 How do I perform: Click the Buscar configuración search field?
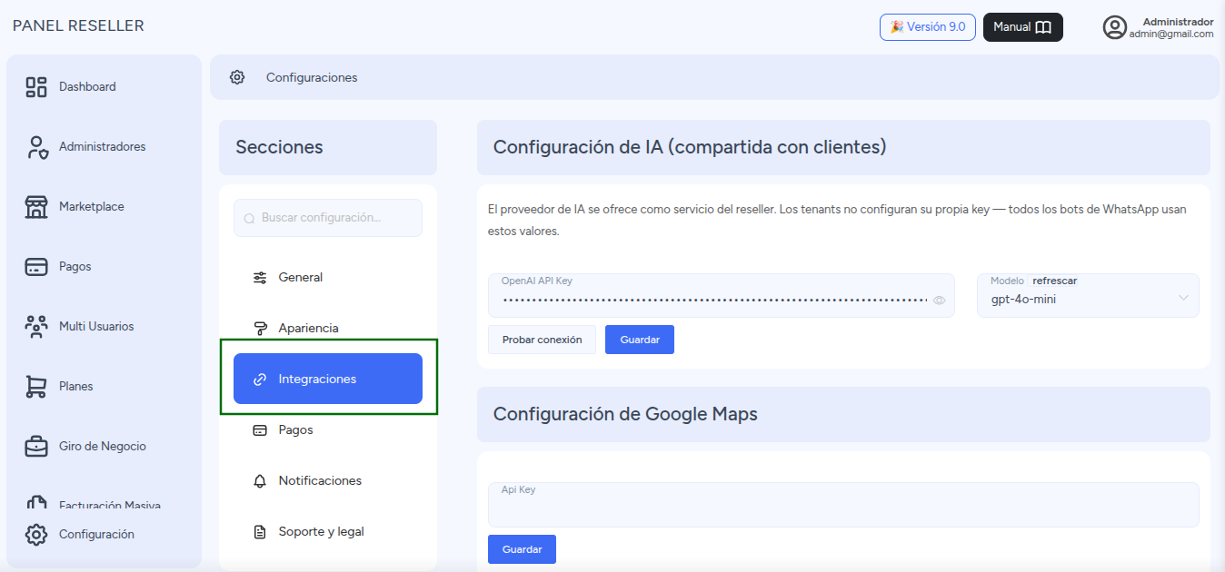pyautogui.click(x=328, y=218)
